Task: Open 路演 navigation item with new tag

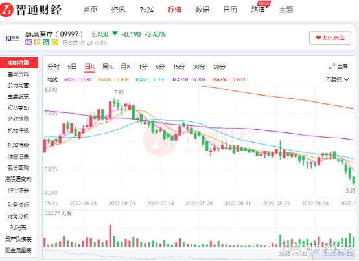Action: pos(258,10)
